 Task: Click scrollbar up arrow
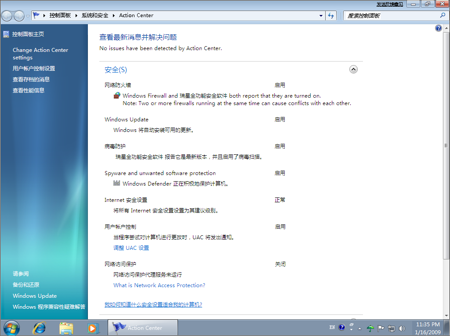446,28
